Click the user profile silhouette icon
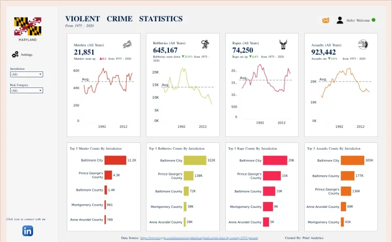The height and width of the screenshot is (242, 392). [x=340, y=20]
